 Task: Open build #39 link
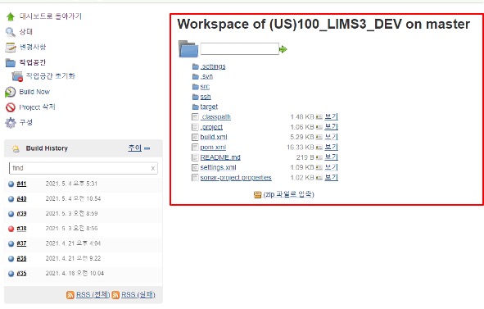click(21, 214)
